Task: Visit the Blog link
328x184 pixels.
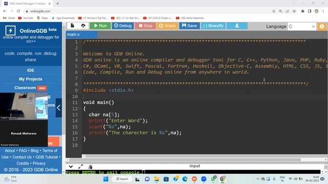Action: tap(34, 151)
